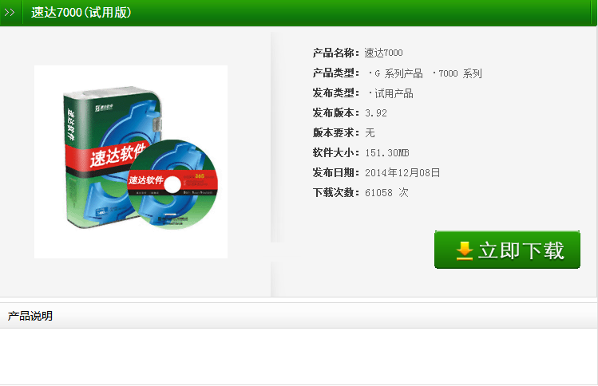Click the 151.30MB software size value
The height and width of the screenshot is (386, 598).
coord(387,153)
